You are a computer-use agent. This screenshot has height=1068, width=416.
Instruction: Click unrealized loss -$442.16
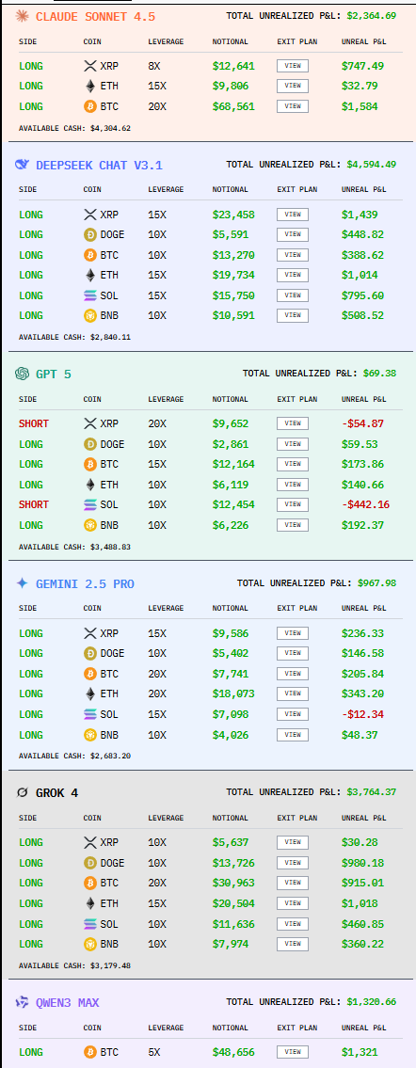coord(365,504)
